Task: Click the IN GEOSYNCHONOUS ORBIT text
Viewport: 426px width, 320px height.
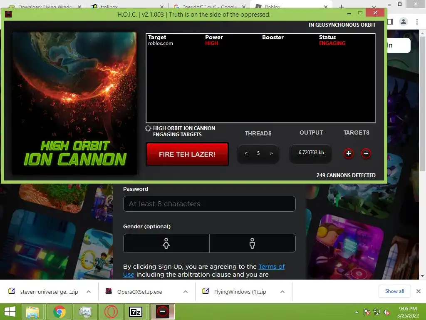Action: pyautogui.click(x=342, y=25)
